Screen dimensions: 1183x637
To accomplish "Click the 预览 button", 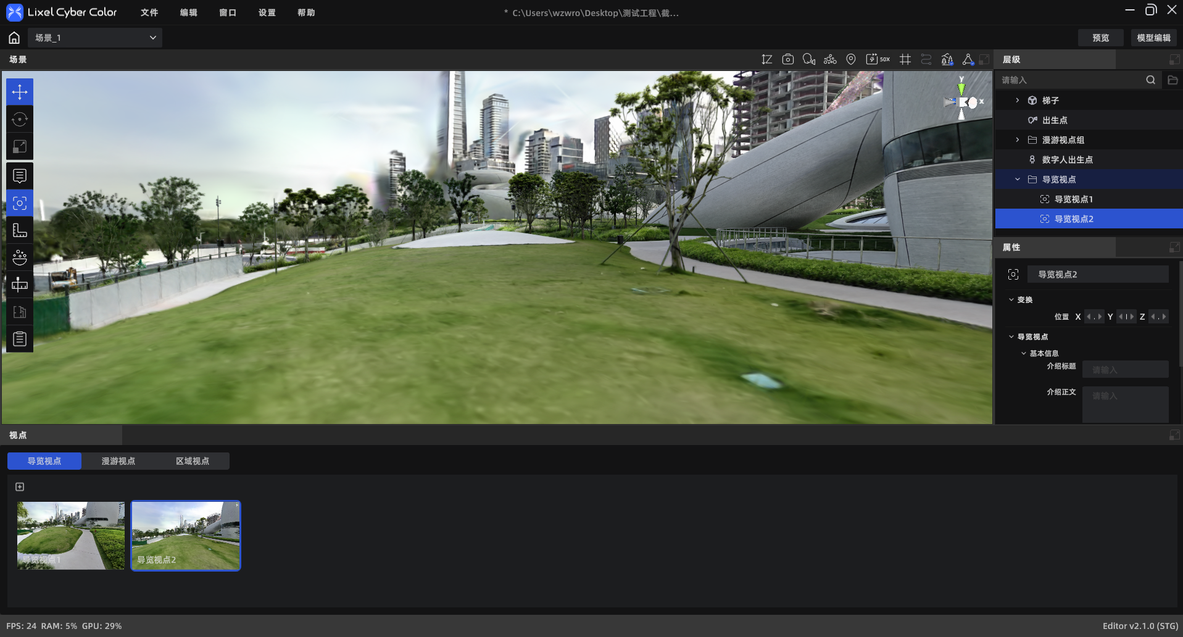I will click(1100, 38).
